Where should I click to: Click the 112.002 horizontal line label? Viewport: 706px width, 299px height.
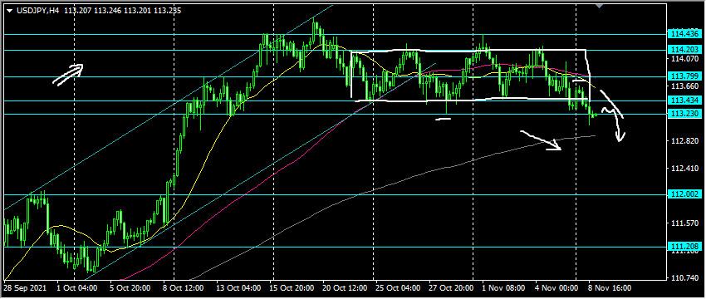click(x=684, y=194)
